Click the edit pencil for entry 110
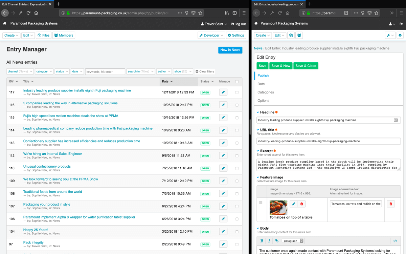406x254 pixels. [x=223, y=168]
